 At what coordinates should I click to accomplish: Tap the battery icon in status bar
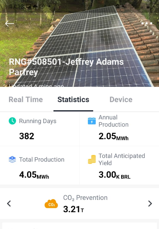coord(148,7)
